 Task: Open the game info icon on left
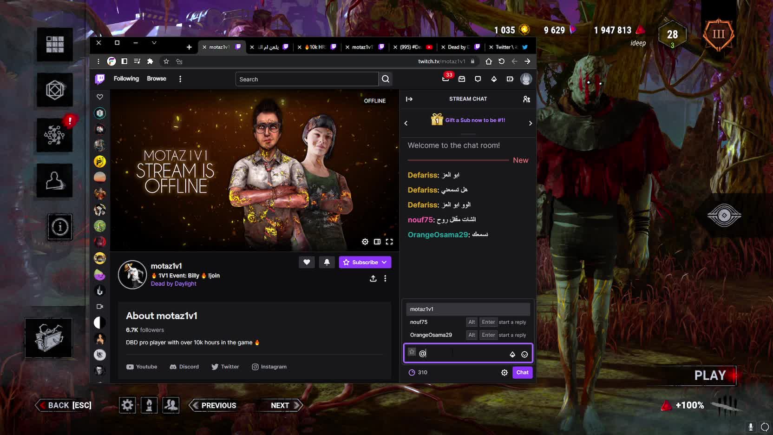[x=60, y=227]
